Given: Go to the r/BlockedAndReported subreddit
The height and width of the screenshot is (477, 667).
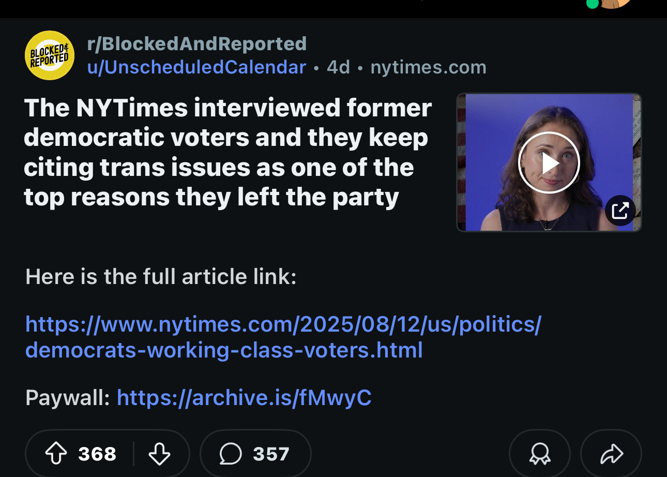Looking at the screenshot, I should [197, 43].
